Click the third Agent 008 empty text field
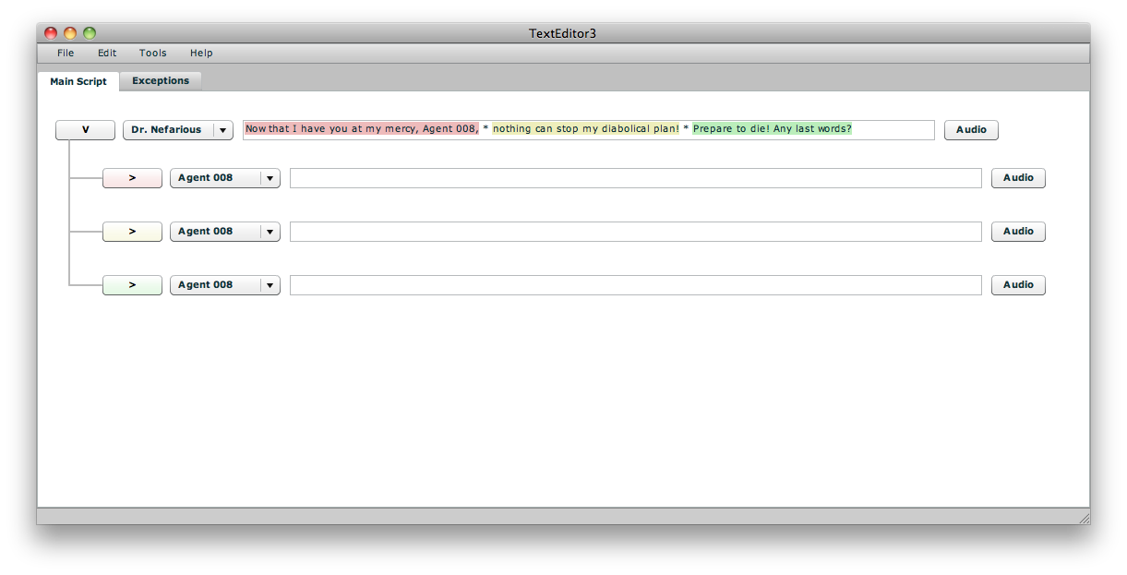Viewport: 1127px width, 575px height. [x=636, y=285]
